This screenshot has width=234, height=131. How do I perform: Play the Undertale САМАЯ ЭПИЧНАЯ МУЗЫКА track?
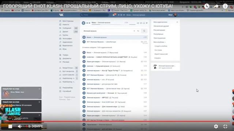click(84, 57)
